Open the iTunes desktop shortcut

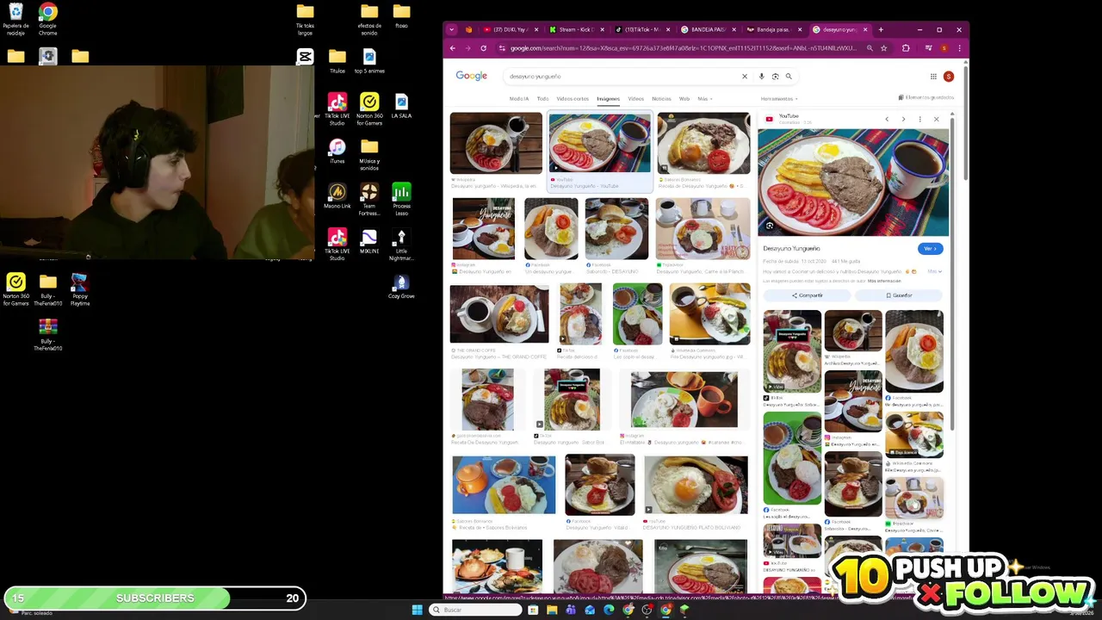[x=337, y=152]
